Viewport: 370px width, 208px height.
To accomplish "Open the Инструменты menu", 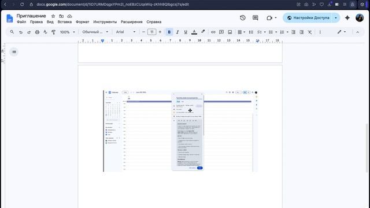I will tap(105, 22).
